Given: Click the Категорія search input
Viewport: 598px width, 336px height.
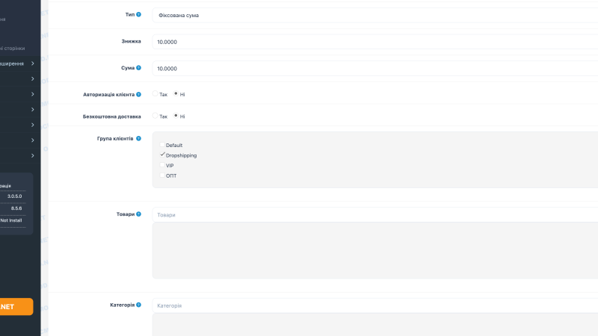Looking at the screenshot, I should pyautogui.click(x=375, y=305).
